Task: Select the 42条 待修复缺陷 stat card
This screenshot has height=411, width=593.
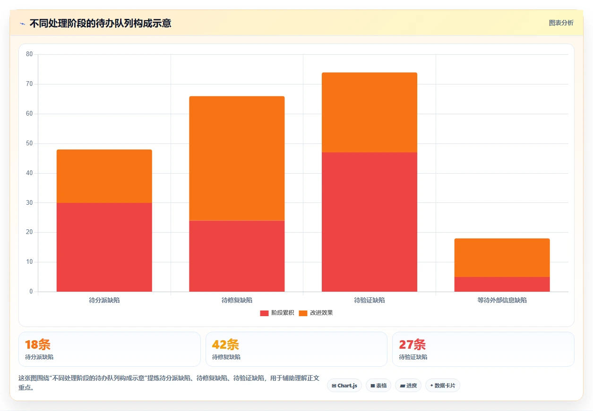Action: click(296, 349)
